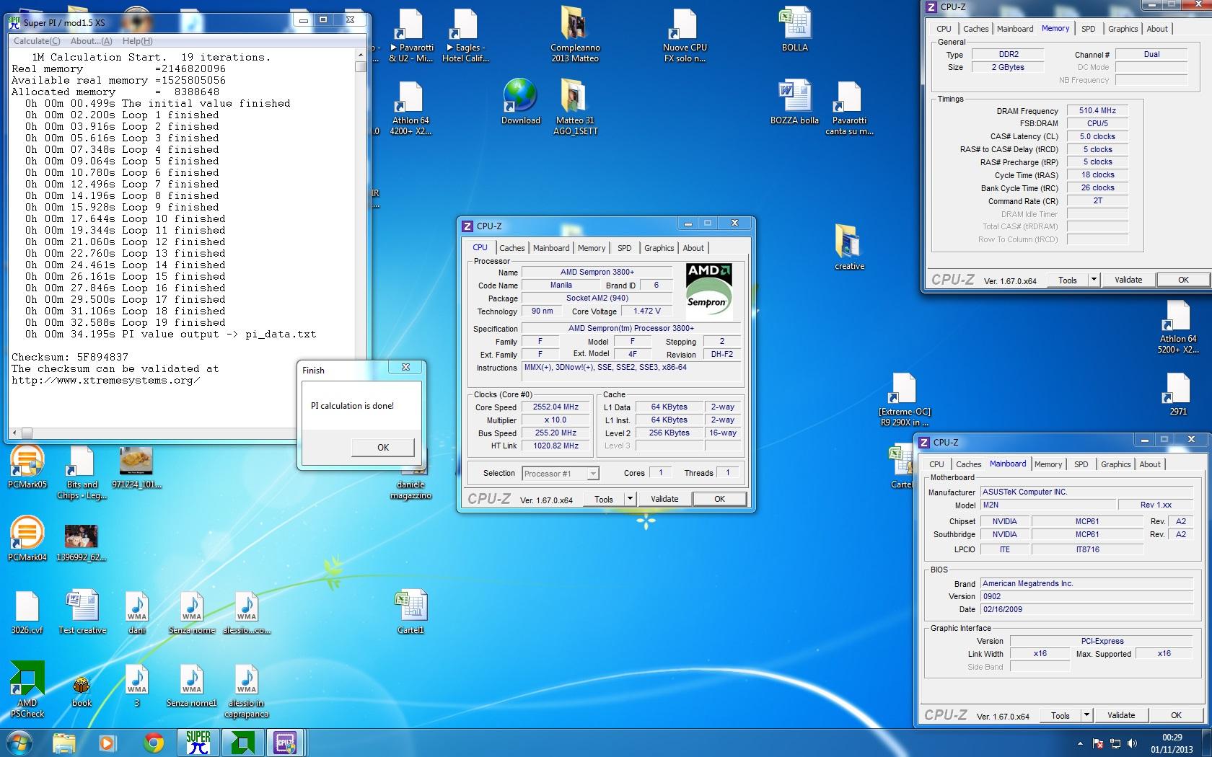Image resolution: width=1212 pixels, height=757 pixels.
Task: Click OK in the Finish dialog
Action: pos(383,447)
